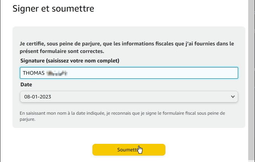Click the "Date" field label
Image resolution: width=255 pixels, height=162 pixels.
(26, 84)
